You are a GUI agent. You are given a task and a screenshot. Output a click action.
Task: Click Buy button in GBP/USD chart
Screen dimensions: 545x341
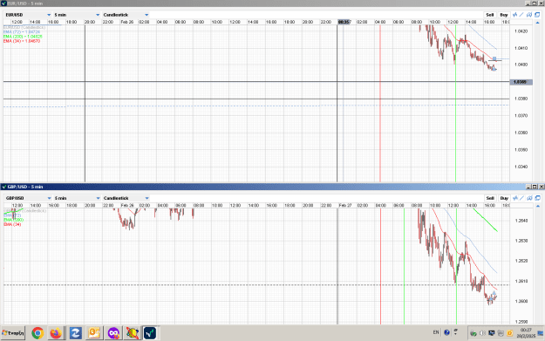[504, 198]
